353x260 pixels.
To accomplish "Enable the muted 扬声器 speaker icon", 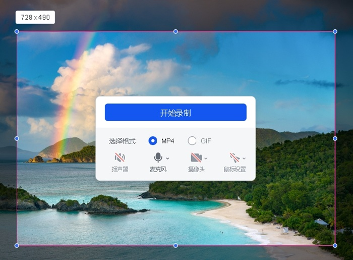I will pos(120,158).
